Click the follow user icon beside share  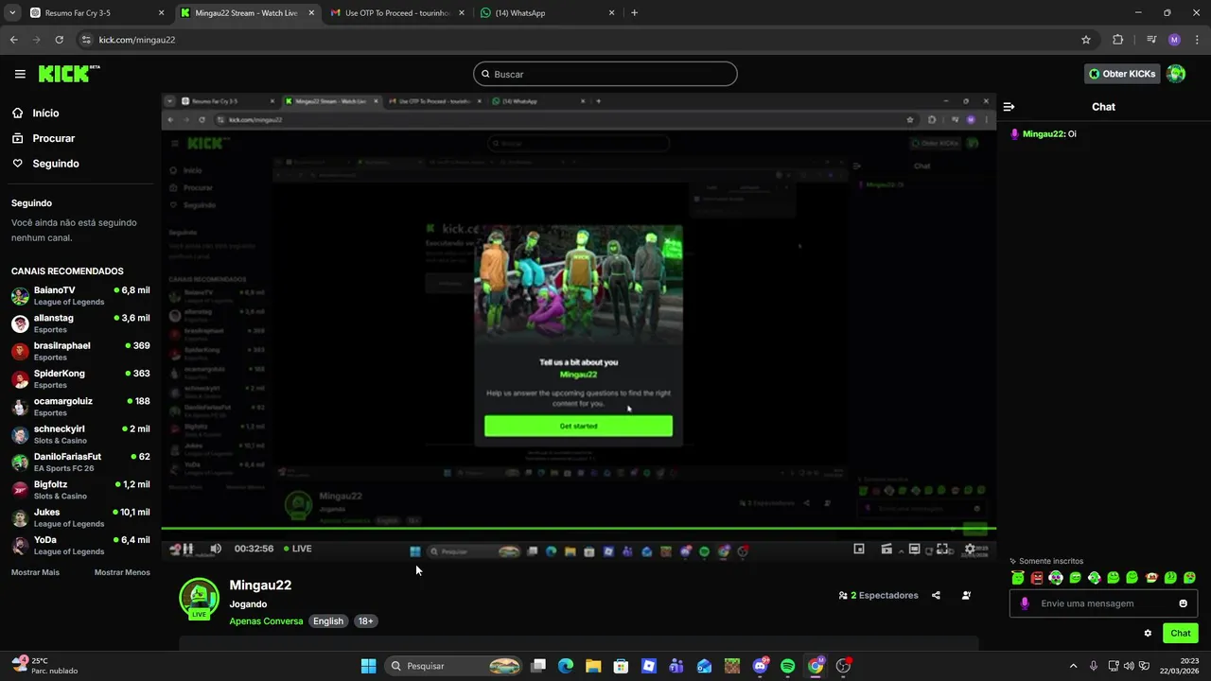[966, 595]
